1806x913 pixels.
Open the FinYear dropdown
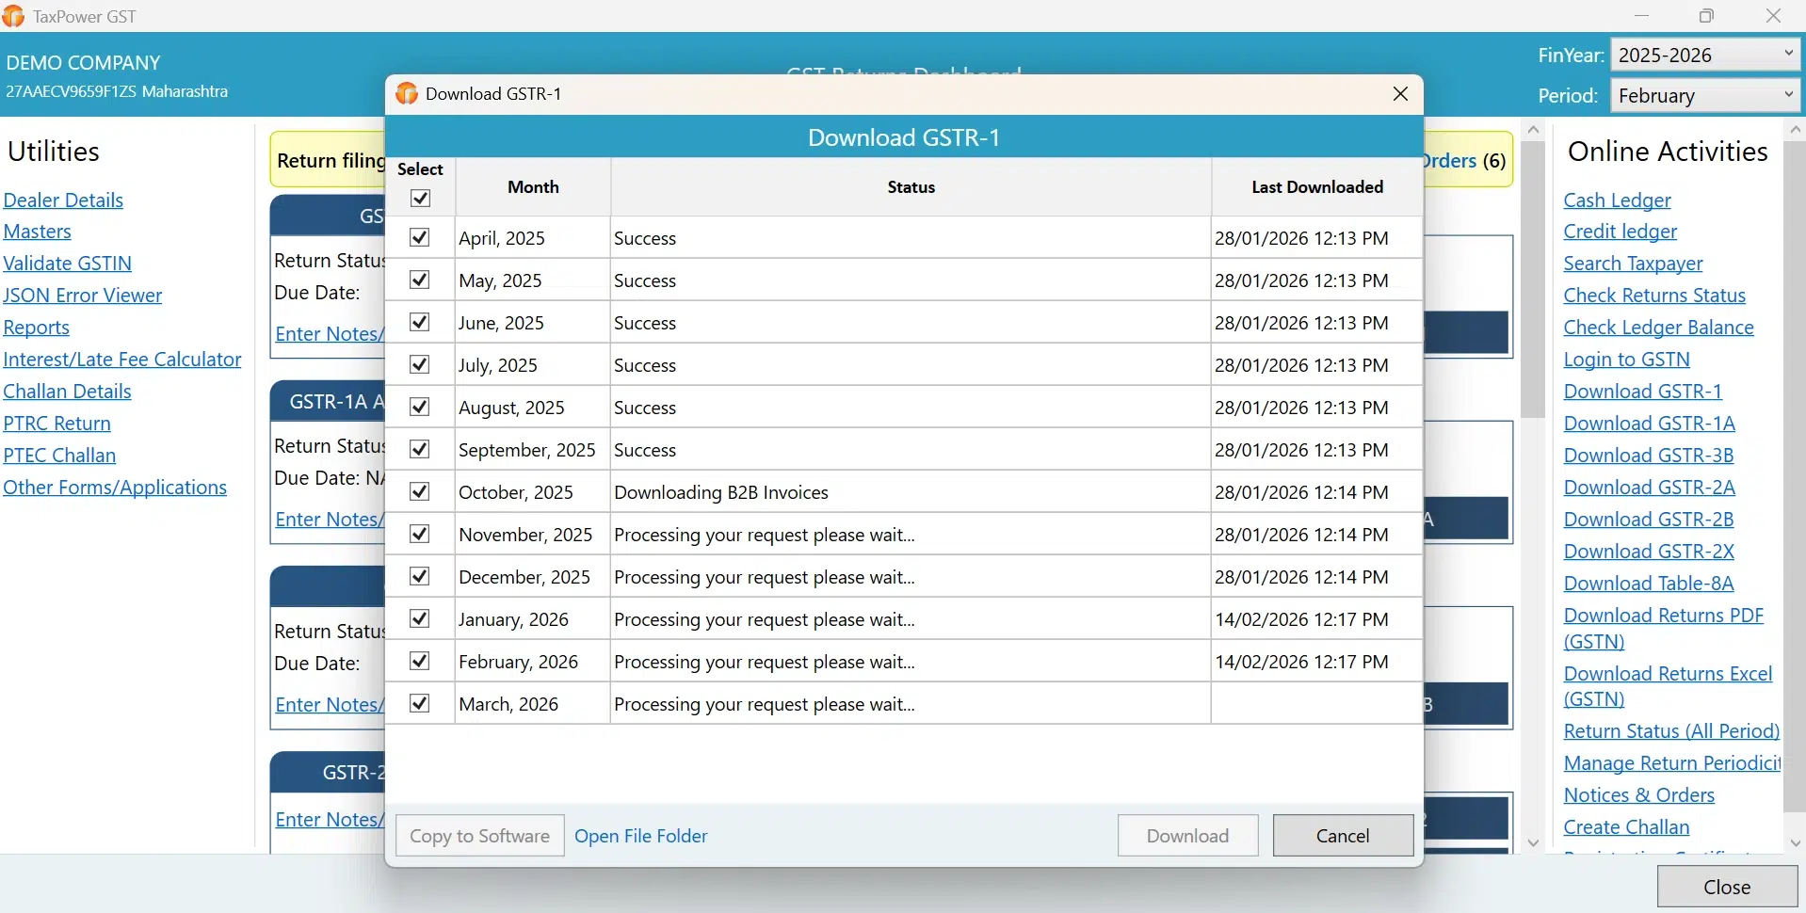coord(1705,55)
